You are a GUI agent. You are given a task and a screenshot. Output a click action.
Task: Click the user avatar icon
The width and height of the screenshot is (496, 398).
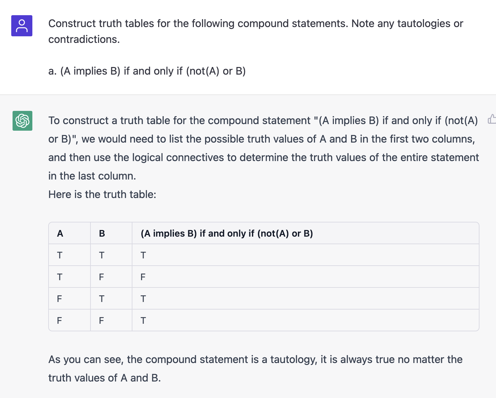tap(22, 26)
